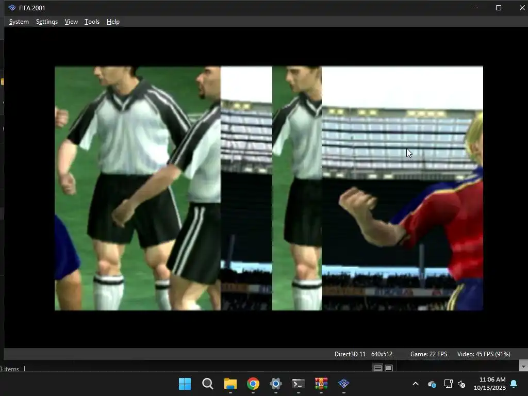Switch to details list view icon
The image size is (528, 396).
377,368
